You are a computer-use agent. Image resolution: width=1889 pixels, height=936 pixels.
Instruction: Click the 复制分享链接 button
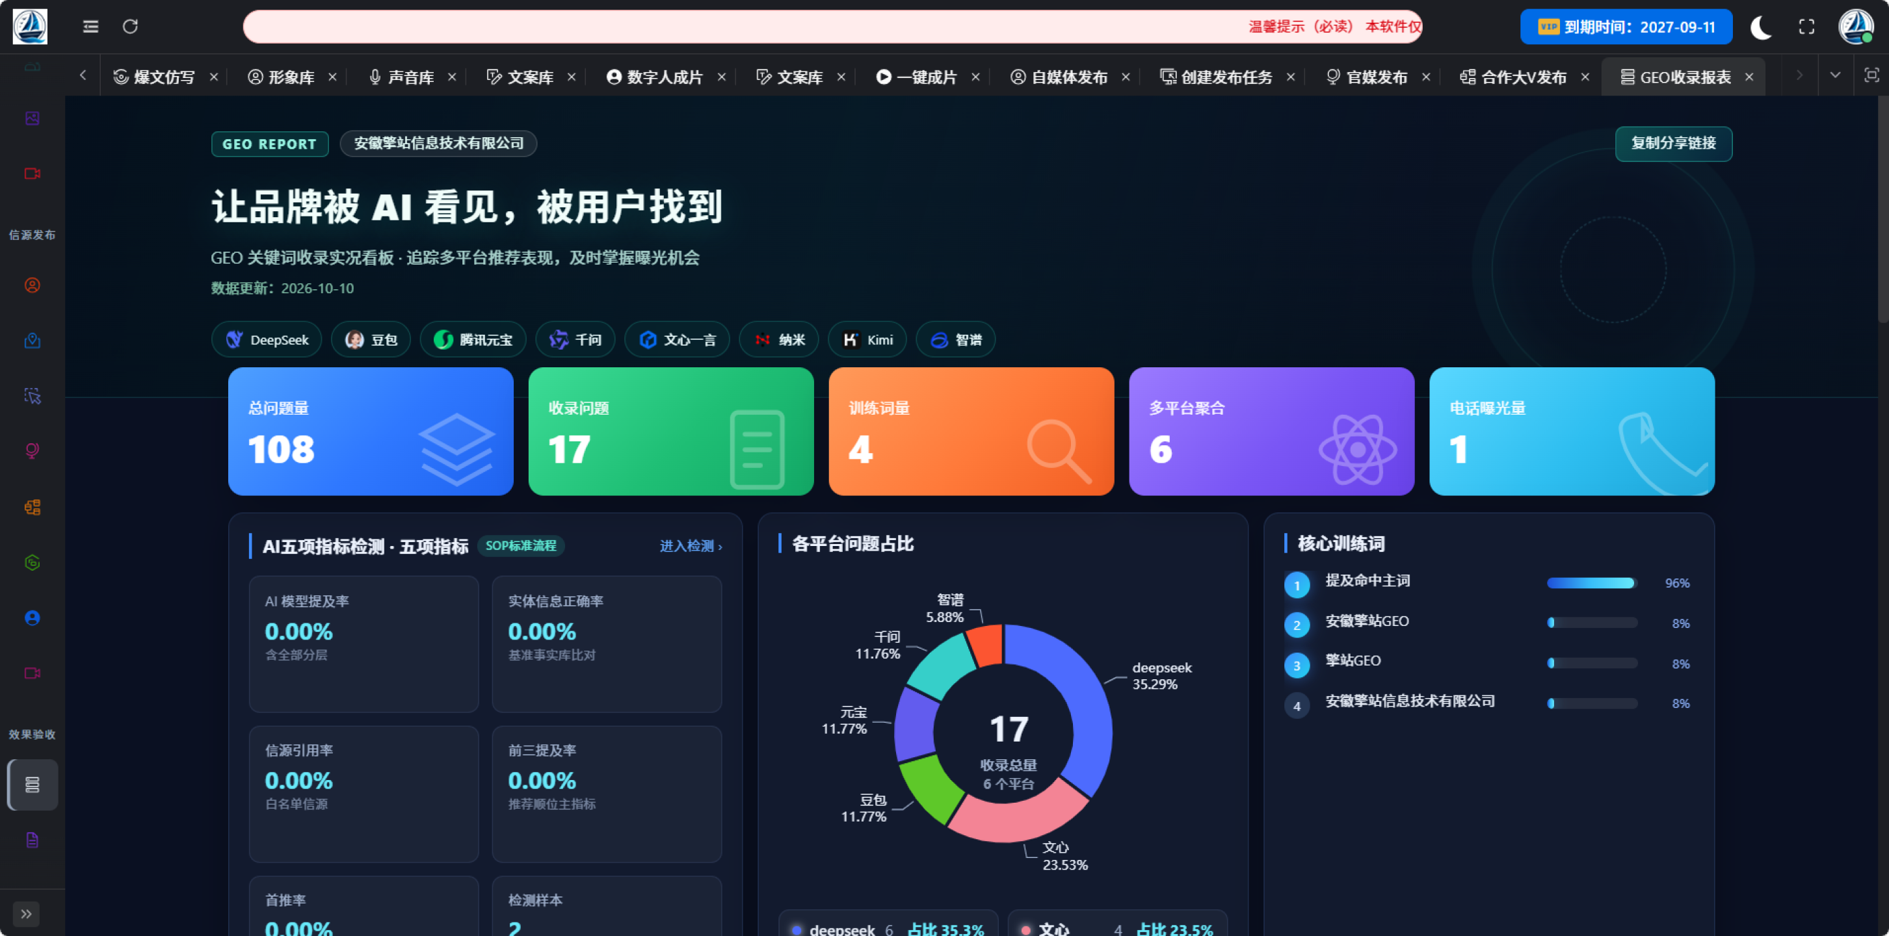click(x=1673, y=144)
